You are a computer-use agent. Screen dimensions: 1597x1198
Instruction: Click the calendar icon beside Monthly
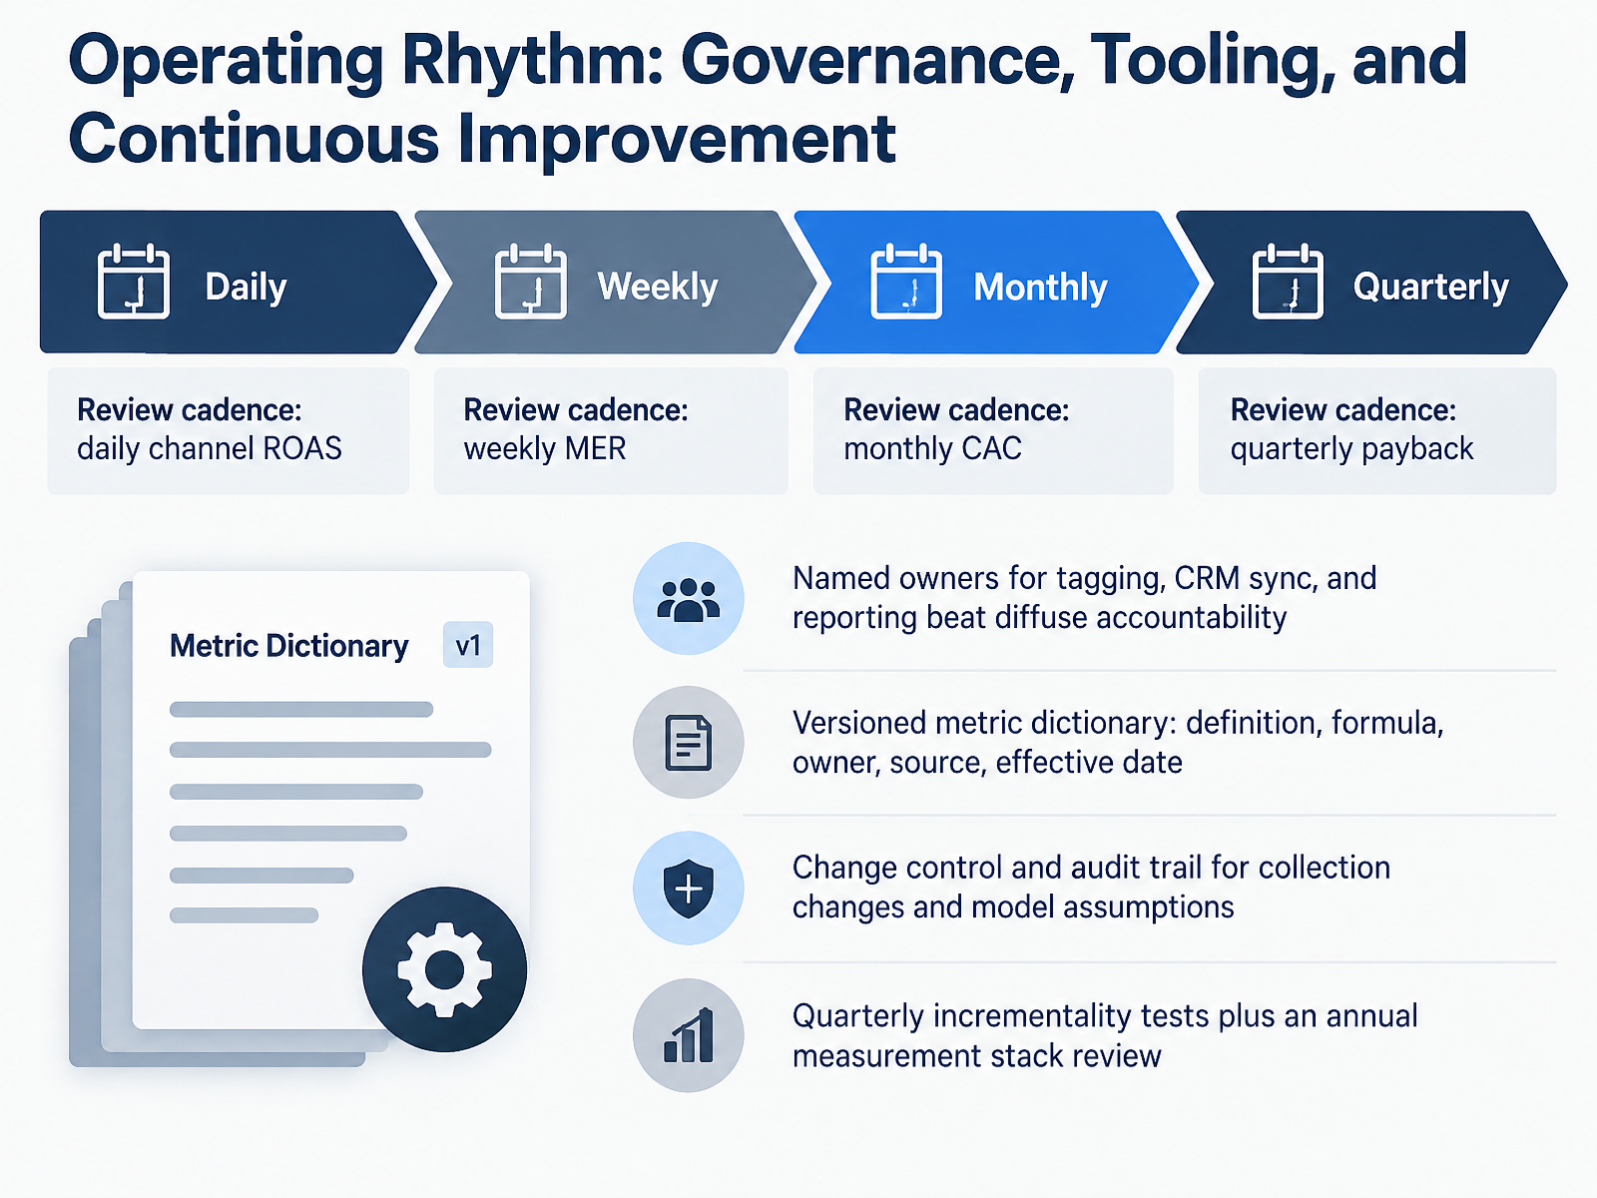click(906, 282)
